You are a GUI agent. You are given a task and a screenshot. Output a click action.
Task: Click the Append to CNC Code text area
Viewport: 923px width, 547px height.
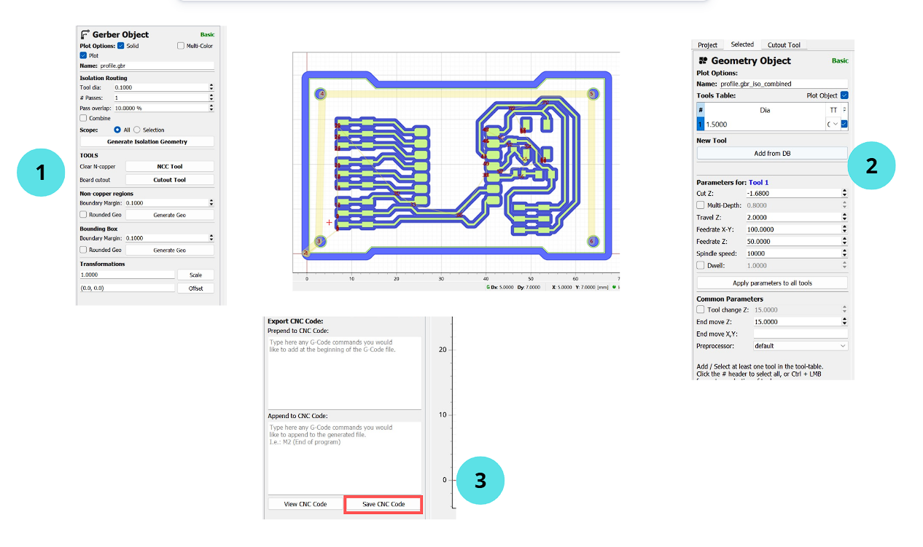[x=344, y=457]
